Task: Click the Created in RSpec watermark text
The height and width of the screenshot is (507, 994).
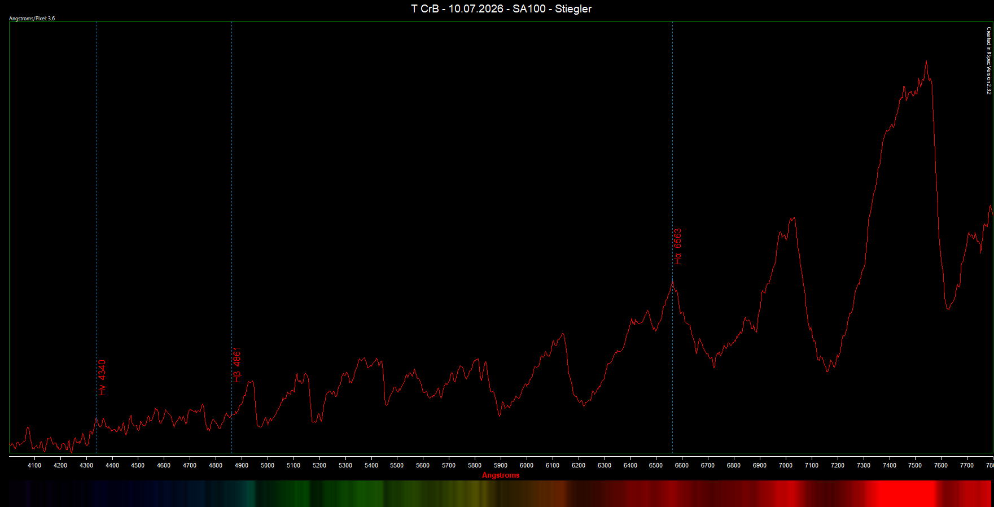Action: click(989, 60)
